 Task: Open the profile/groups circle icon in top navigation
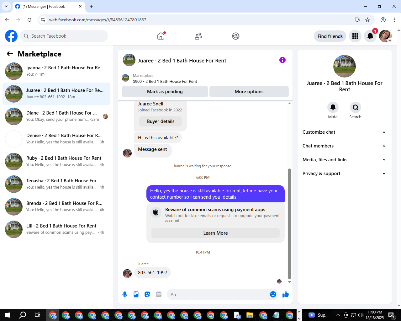(x=236, y=36)
